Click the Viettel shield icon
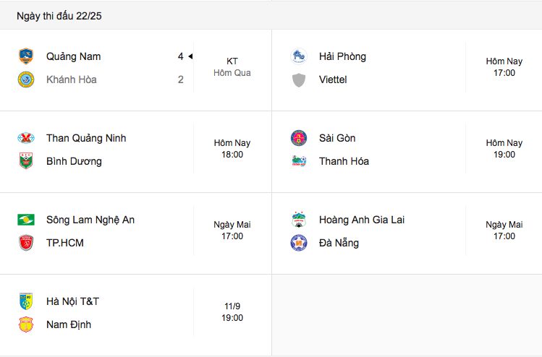Screen dimensions: 542x357 tap(299, 79)
